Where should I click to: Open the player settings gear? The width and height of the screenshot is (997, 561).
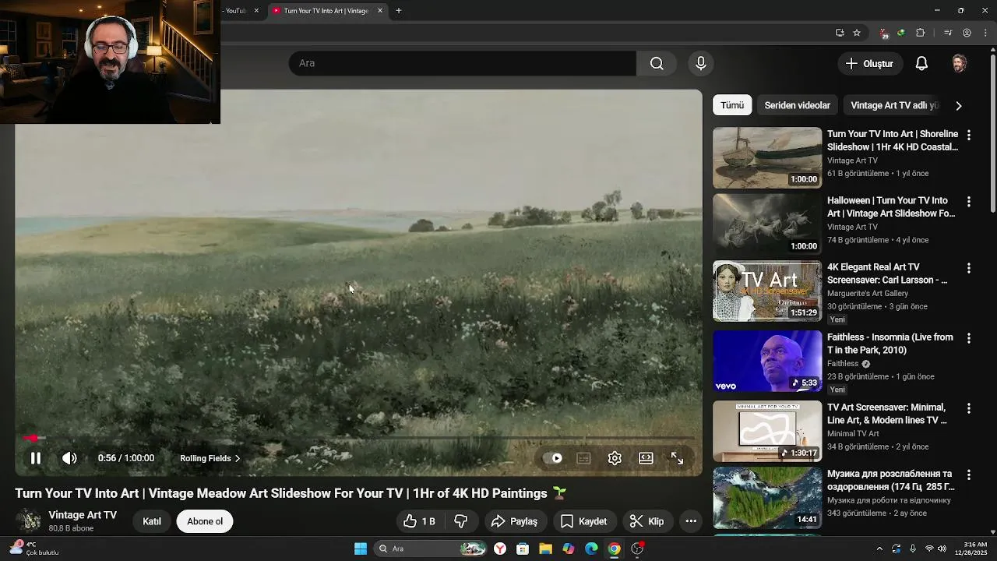[x=615, y=458]
